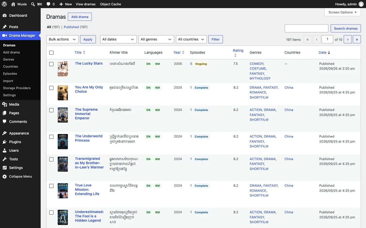Click the Search dramas button
Screen dimensions: 366x228
coord(346,28)
